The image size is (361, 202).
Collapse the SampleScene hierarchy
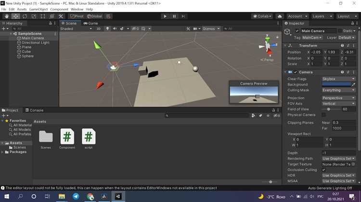click(11, 34)
